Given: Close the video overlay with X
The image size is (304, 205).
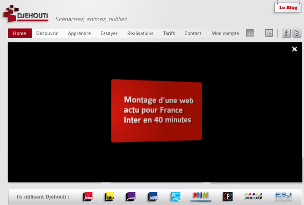Looking at the screenshot, I should tap(294, 49).
